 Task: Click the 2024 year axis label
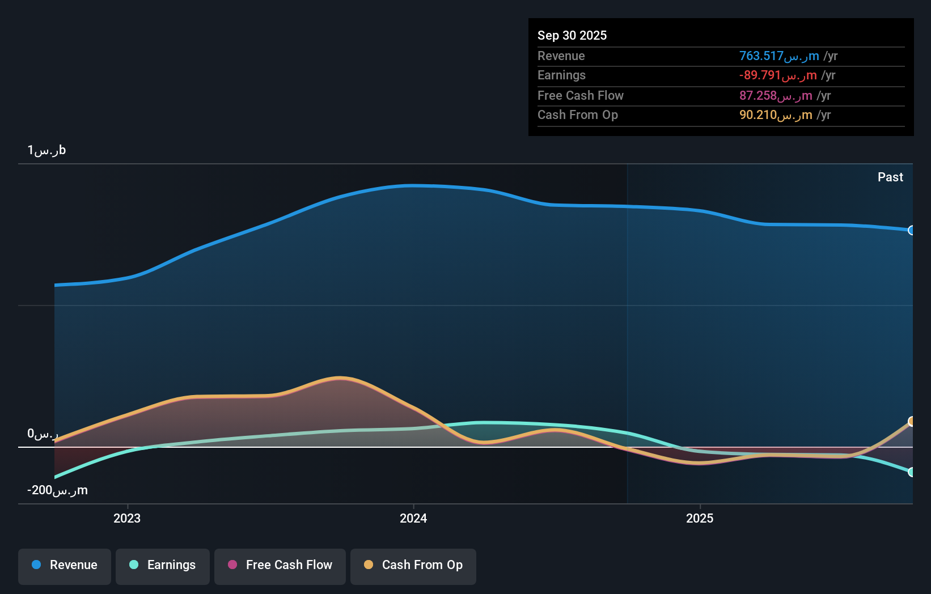click(413, 517)
